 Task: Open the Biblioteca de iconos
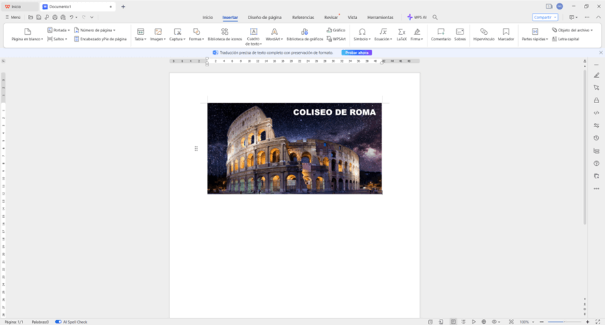225,32
